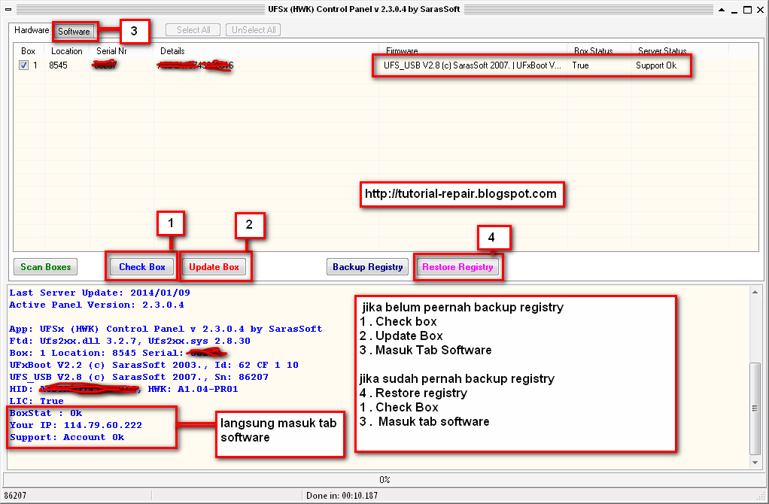The height and width of the screenshot is (504, 769).
Task: Click the roll-up arrow in title bar
Action: point(722,9)
